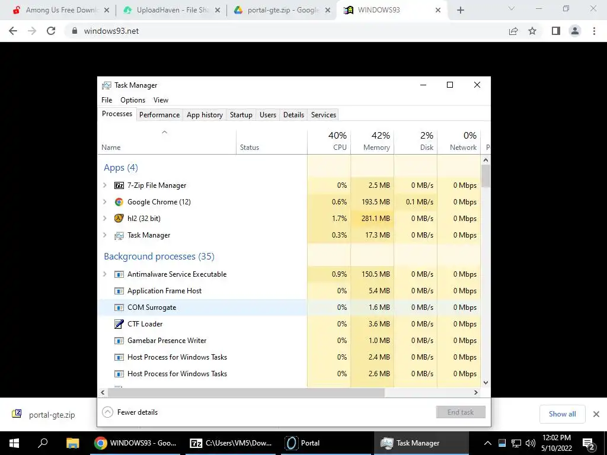This screenshot has height=455, width=607.
Task: Switch to the Startup tab
Action: click(x=241, y=115)
